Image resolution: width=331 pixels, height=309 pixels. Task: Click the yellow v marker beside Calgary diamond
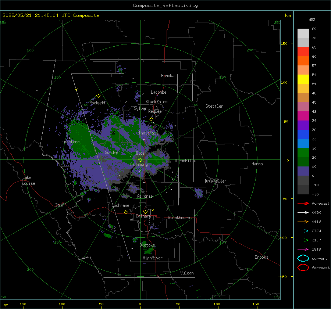pyautogui.click(x=153, y=210)
